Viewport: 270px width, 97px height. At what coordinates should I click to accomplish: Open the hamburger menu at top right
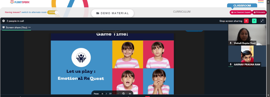tap(261, 1)
